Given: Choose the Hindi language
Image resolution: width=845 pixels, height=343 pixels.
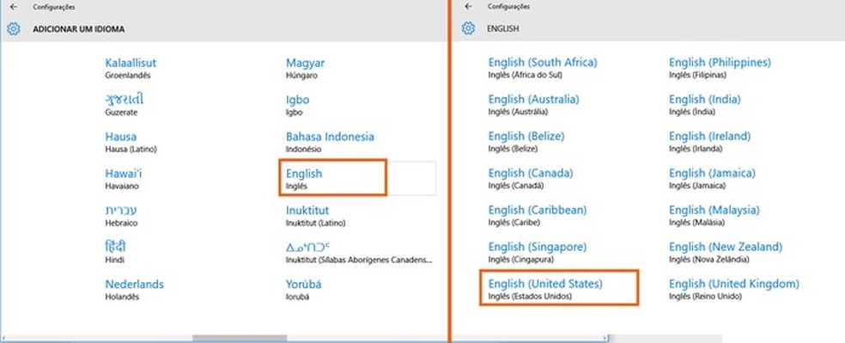Looking at the screenshot, I should pyautogui.click(x=115, y=253).
